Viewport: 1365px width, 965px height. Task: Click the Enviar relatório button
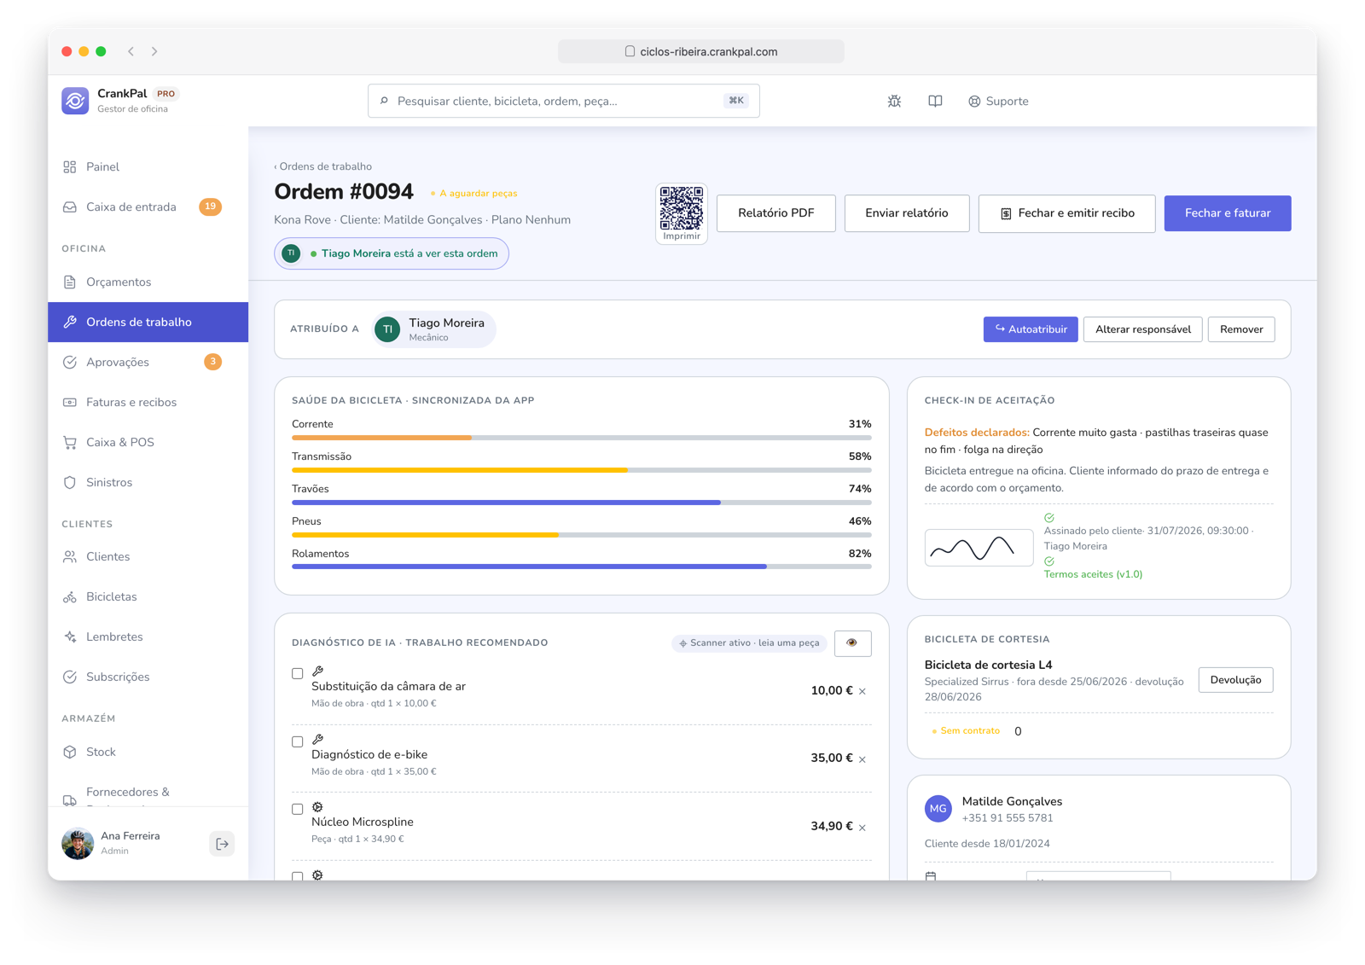[x=906, y=213]
